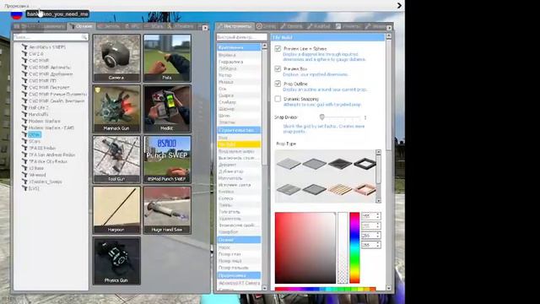Click the gun icon beside Half-Life 2

coord(24,107)
